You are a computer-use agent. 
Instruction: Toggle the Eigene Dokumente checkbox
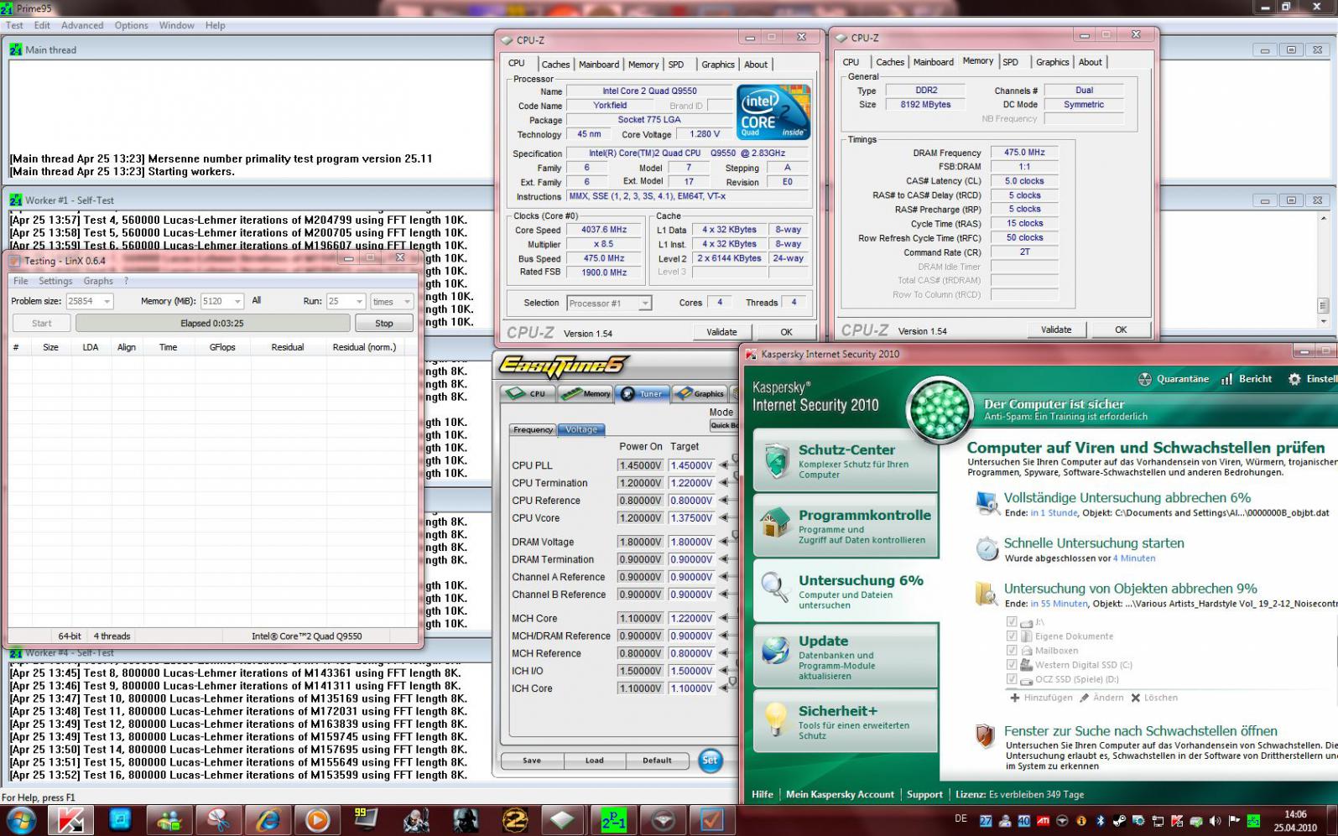click(1011, 636)
